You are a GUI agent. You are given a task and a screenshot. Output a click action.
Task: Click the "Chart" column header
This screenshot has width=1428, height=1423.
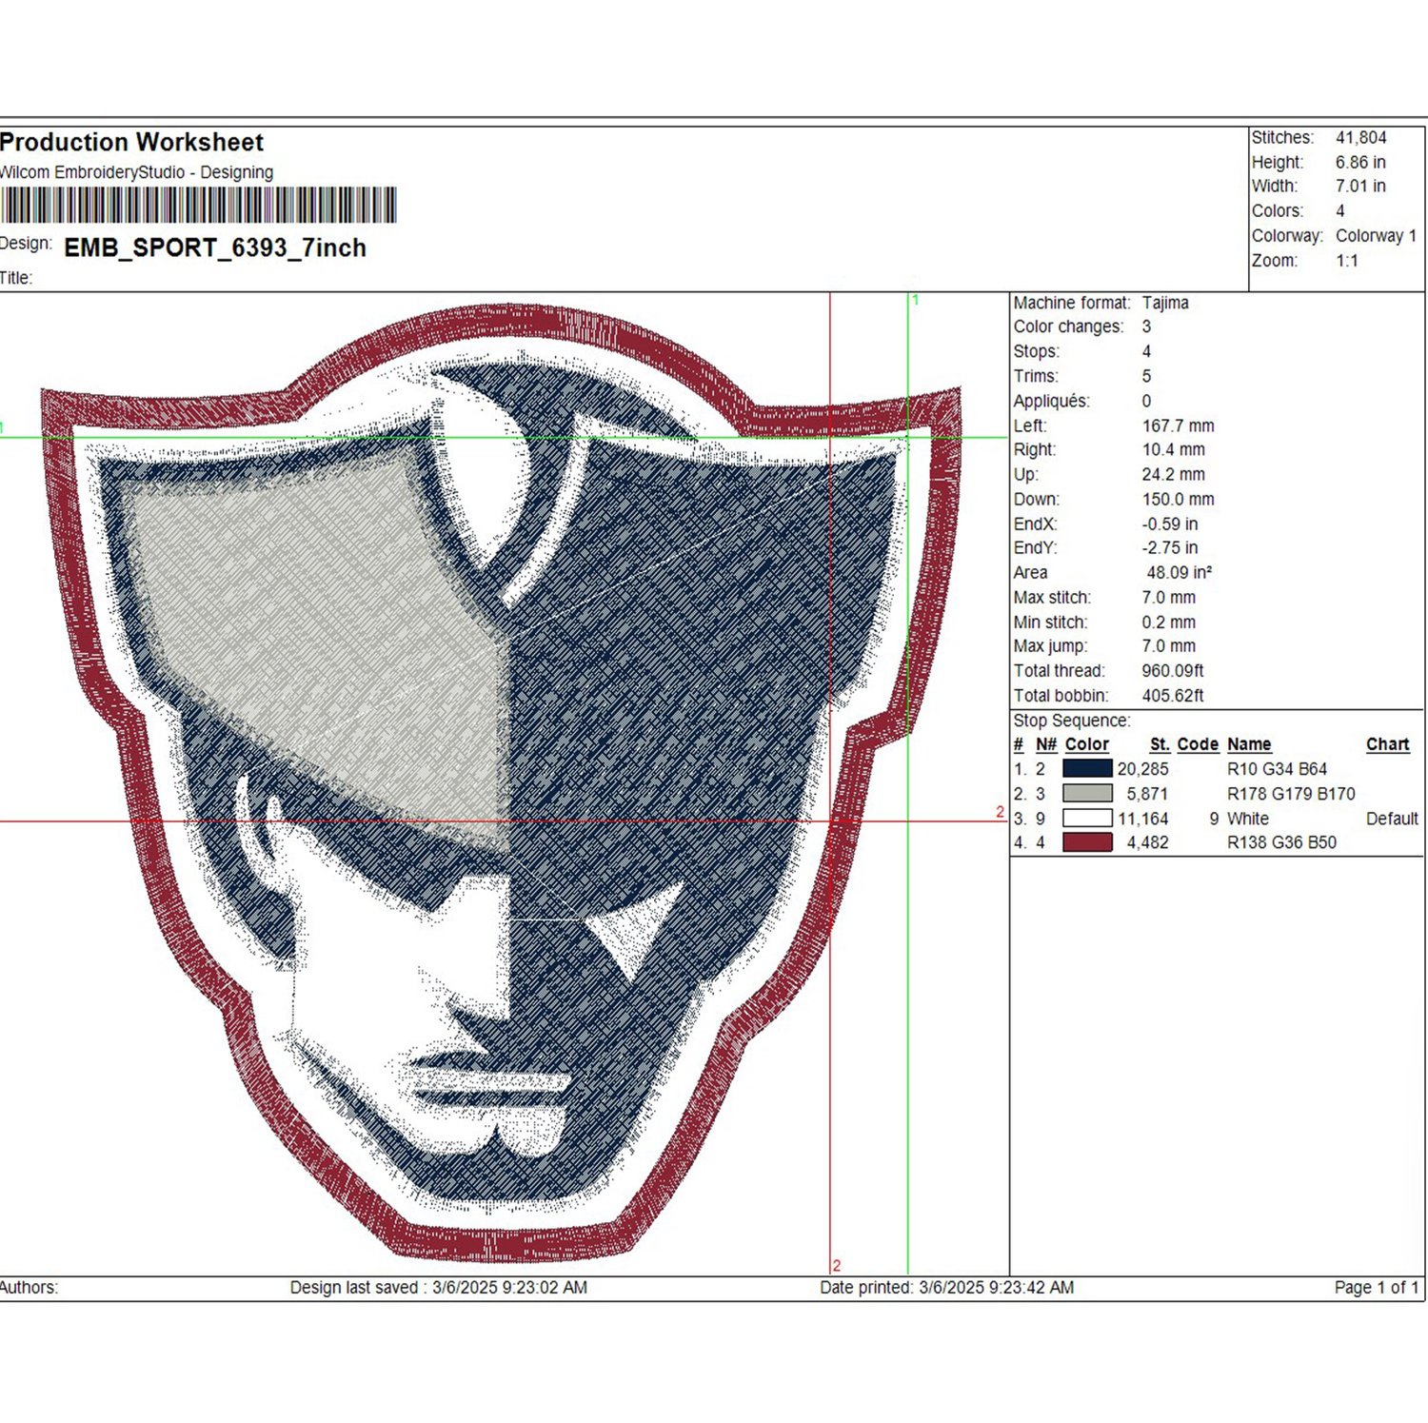(x=1387, y=745)
